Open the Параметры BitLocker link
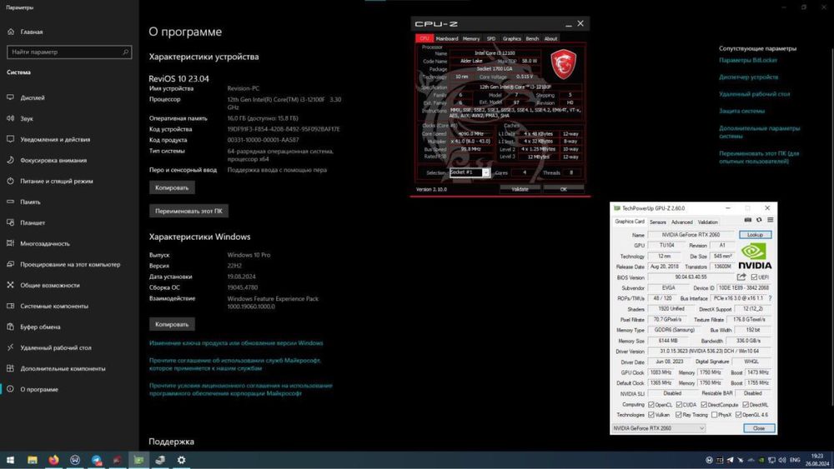This screenshot has width=834, height=469. tap(748, 60)
